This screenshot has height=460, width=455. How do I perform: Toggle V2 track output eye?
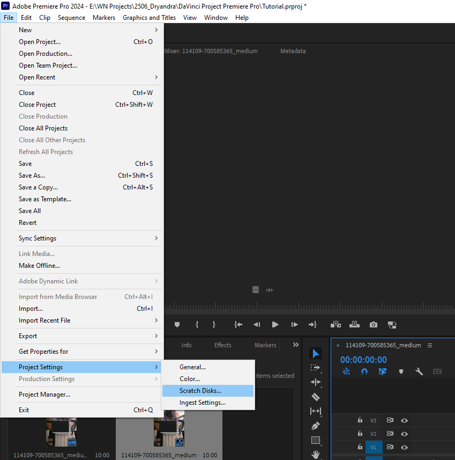404,434
